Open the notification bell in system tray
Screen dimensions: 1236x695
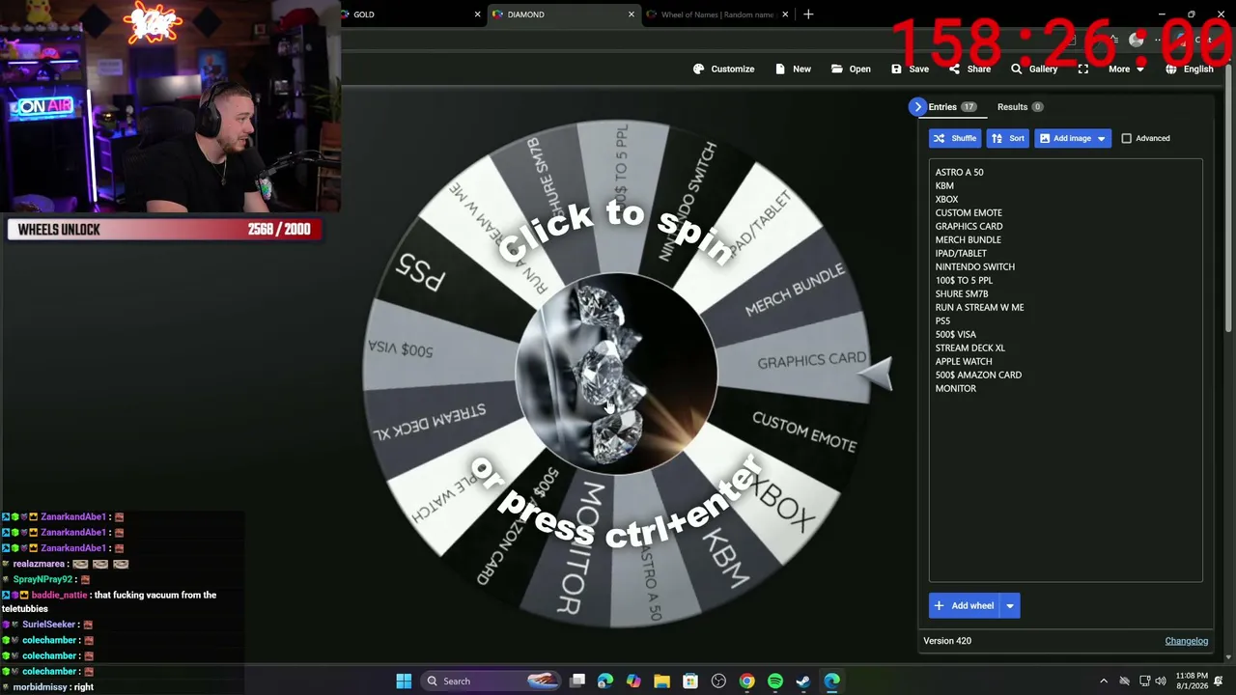click(1219, 681)
